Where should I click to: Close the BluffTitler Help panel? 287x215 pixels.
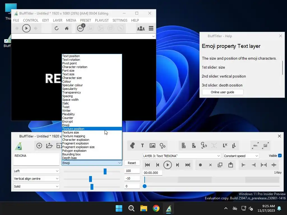pos(280,36)
